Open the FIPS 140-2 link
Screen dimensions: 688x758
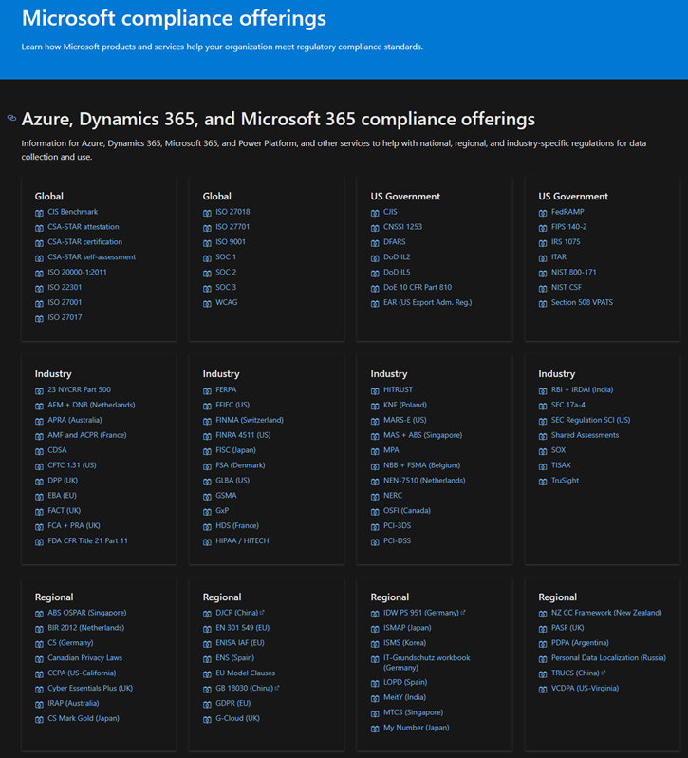[x=569, y=227]
